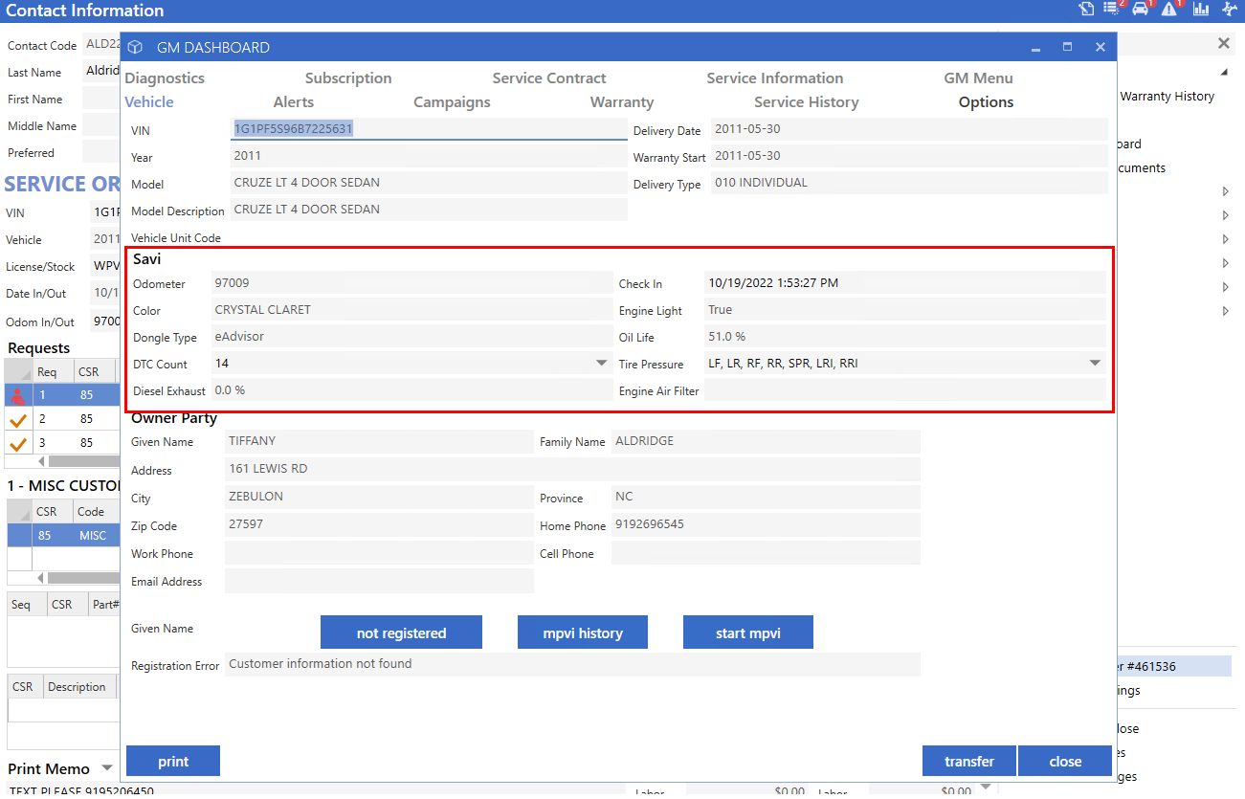
Task: Click the Home Phone field
Action: [x=766, y=524]
